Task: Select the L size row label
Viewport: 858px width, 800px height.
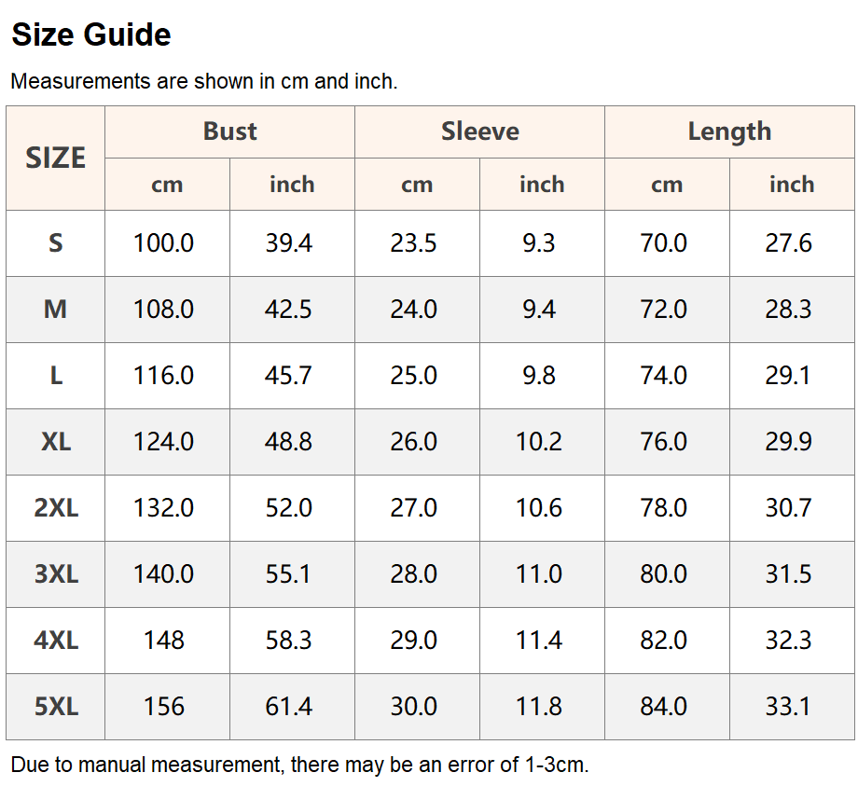Action: tap(55, 376)
